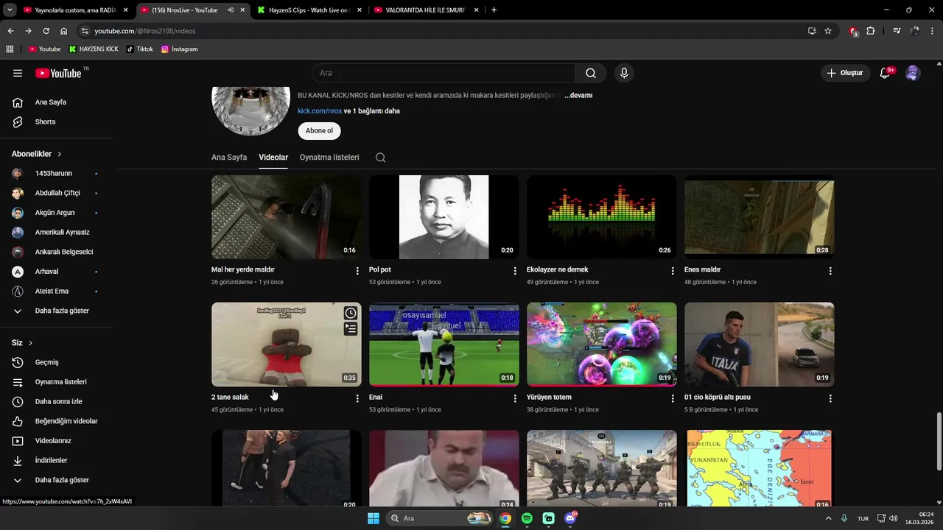Screen dimensions: 943x530
Task: Open the Windows Start menu
Action: pyautogui.click(x=374, y=518)
